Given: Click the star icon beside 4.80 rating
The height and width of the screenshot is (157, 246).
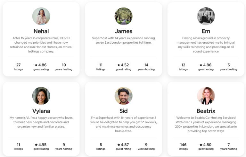Looking at the screenshot, I should tap(201, 145).
